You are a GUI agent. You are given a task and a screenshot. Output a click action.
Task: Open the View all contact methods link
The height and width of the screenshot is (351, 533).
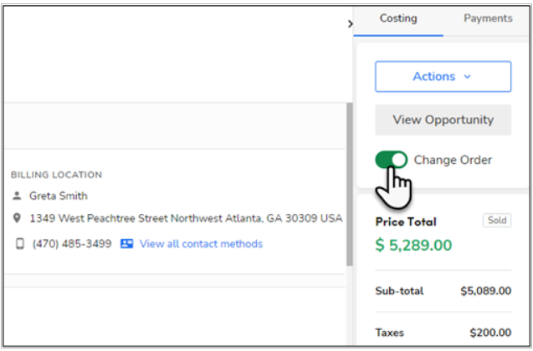[x=201, y=244]
